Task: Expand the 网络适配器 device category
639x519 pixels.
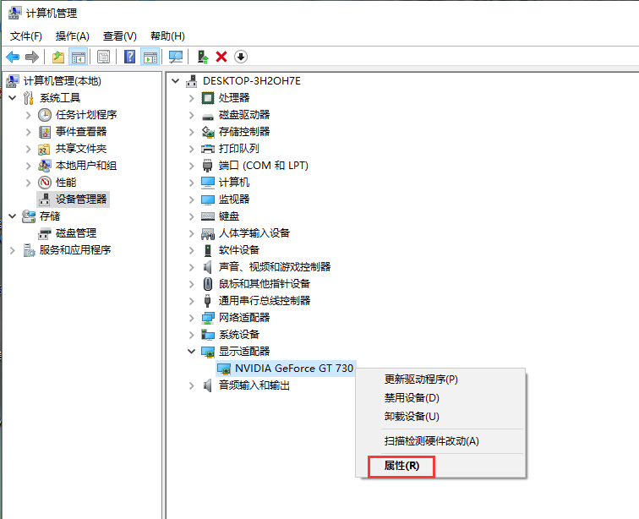Action: (194, 317)
